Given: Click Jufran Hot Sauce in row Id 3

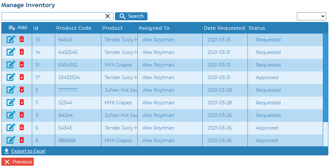Looking at the screenshot, I should point(121,90).
